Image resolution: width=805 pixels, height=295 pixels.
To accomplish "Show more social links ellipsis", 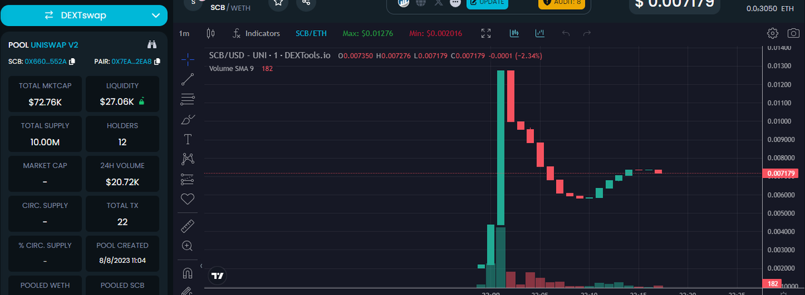I will click(x=455, y=3).
